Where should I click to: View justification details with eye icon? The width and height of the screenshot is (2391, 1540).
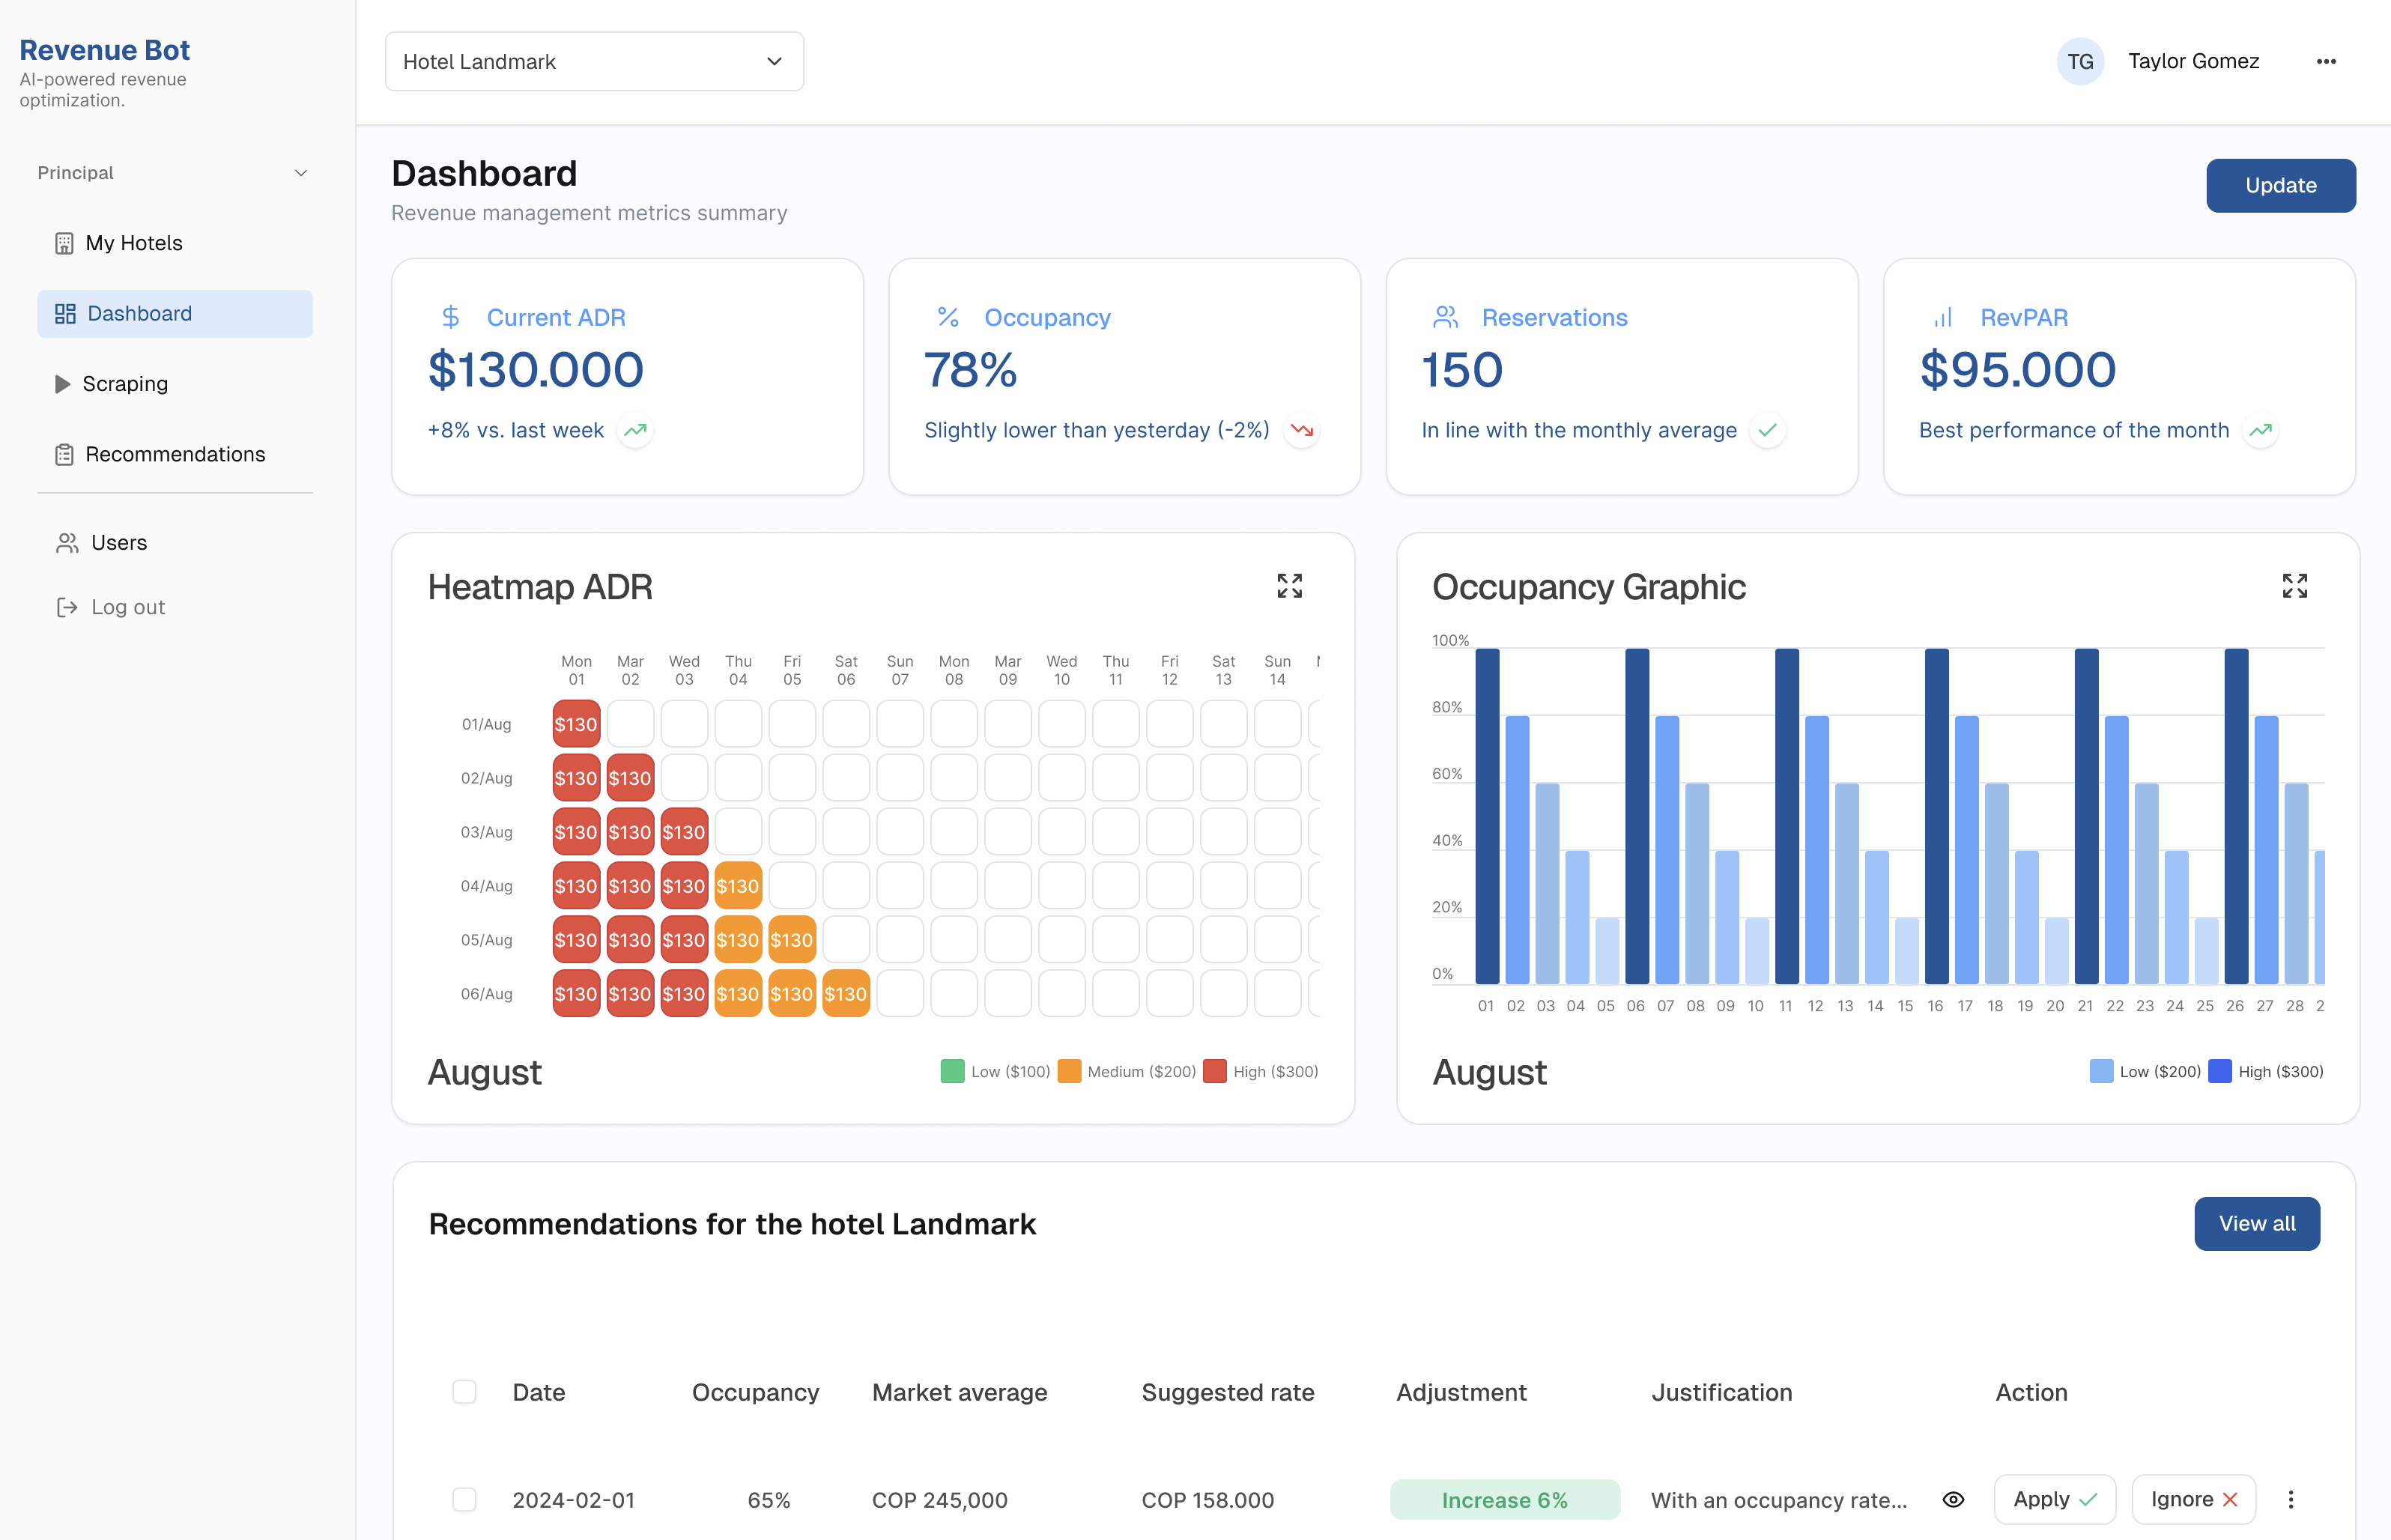click(x=1953, y=1499)
